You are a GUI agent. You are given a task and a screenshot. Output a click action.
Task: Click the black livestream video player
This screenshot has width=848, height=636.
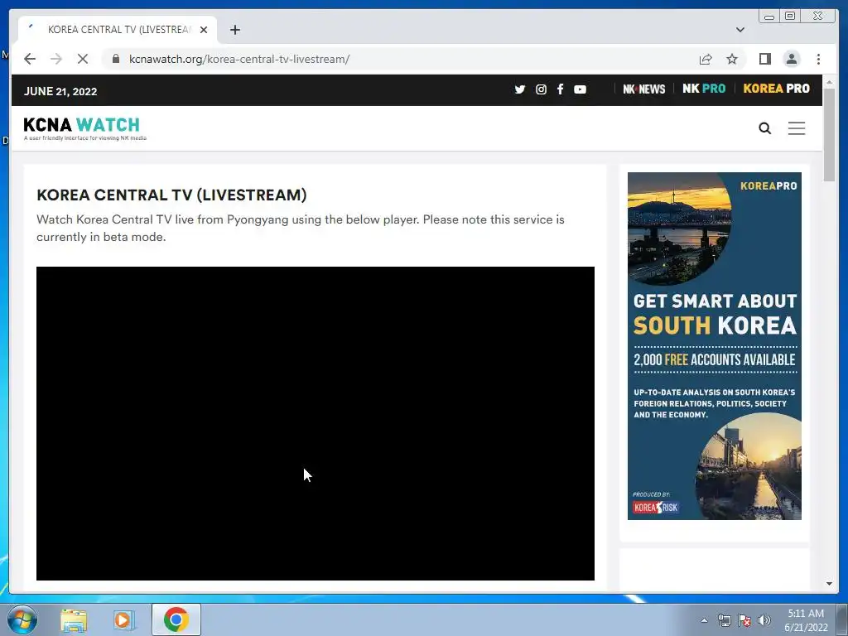coord(316,423)
